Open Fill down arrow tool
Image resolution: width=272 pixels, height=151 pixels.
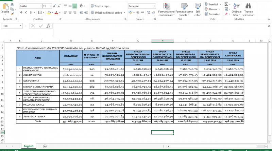226,9
